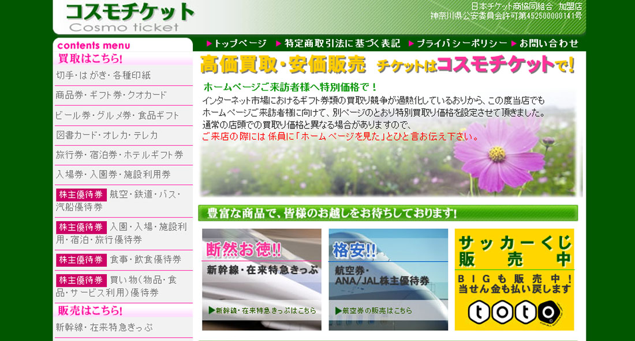
Task: Click 新幹線・在来特急きっぷ under 販売はこちら
Action: 104,327
